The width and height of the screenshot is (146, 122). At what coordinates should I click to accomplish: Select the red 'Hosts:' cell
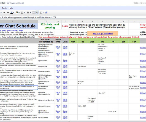(65, 26)
